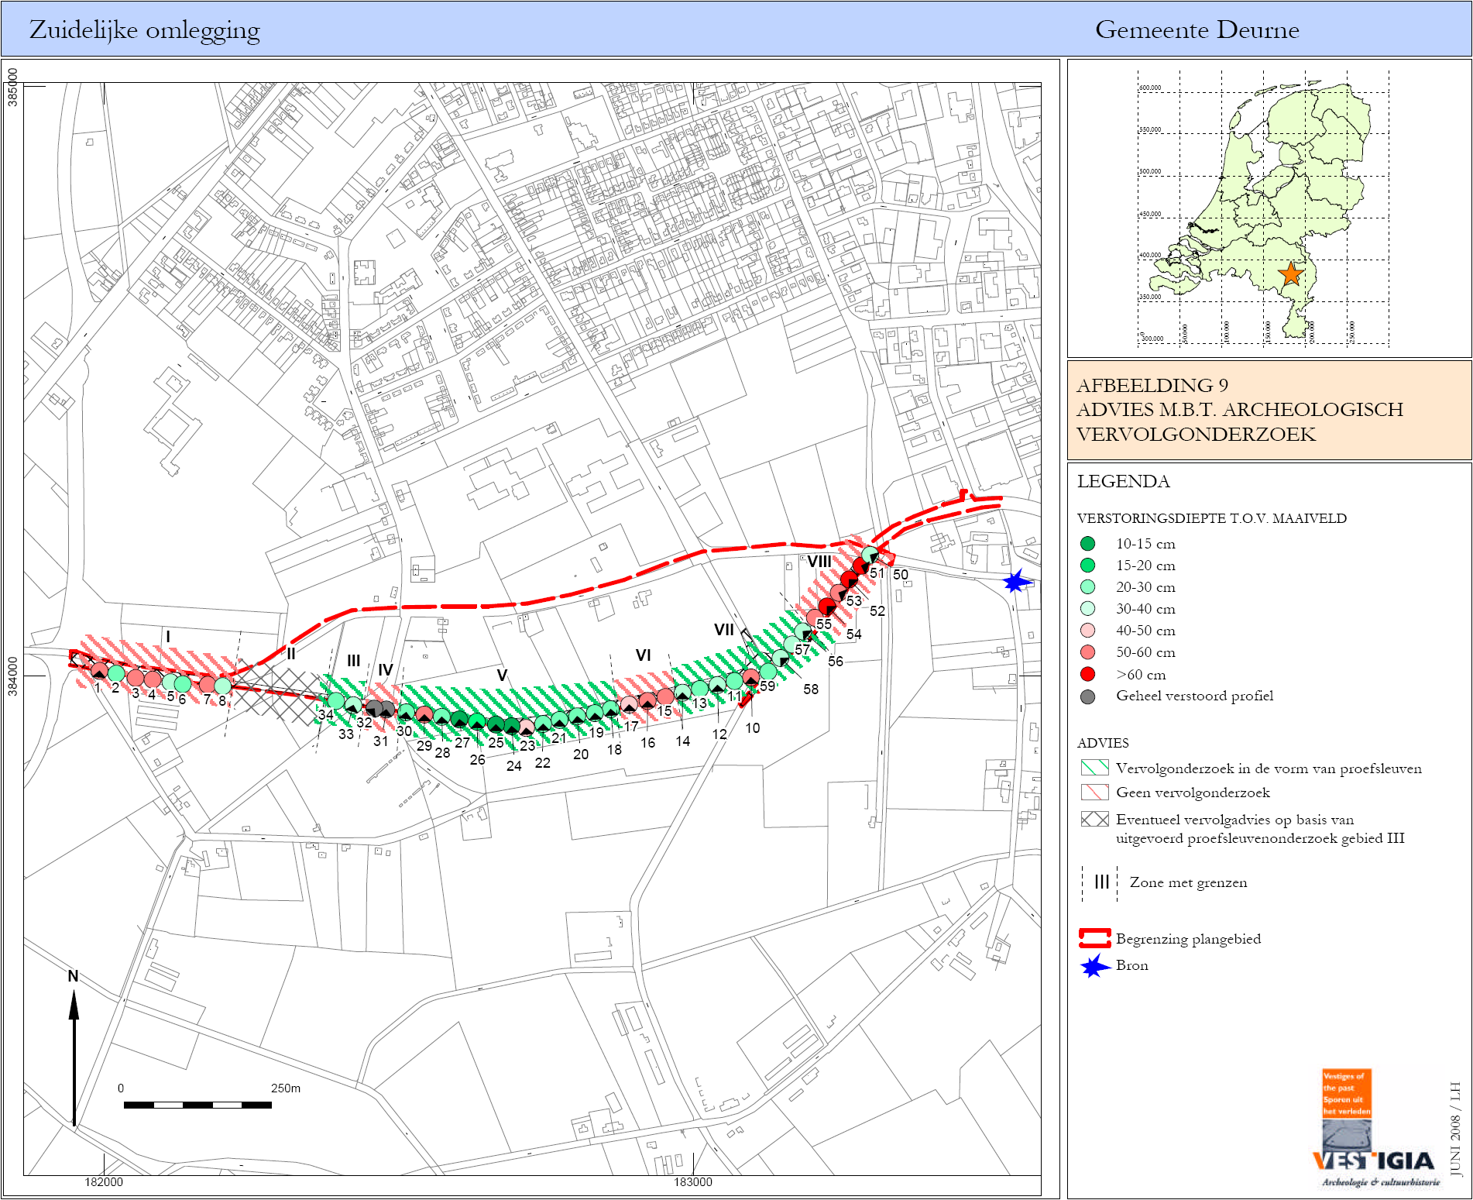Click the boring number 10 label

tap(753, 728)
